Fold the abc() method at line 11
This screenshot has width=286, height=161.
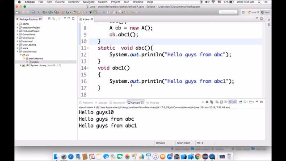[x=88, y=48]
